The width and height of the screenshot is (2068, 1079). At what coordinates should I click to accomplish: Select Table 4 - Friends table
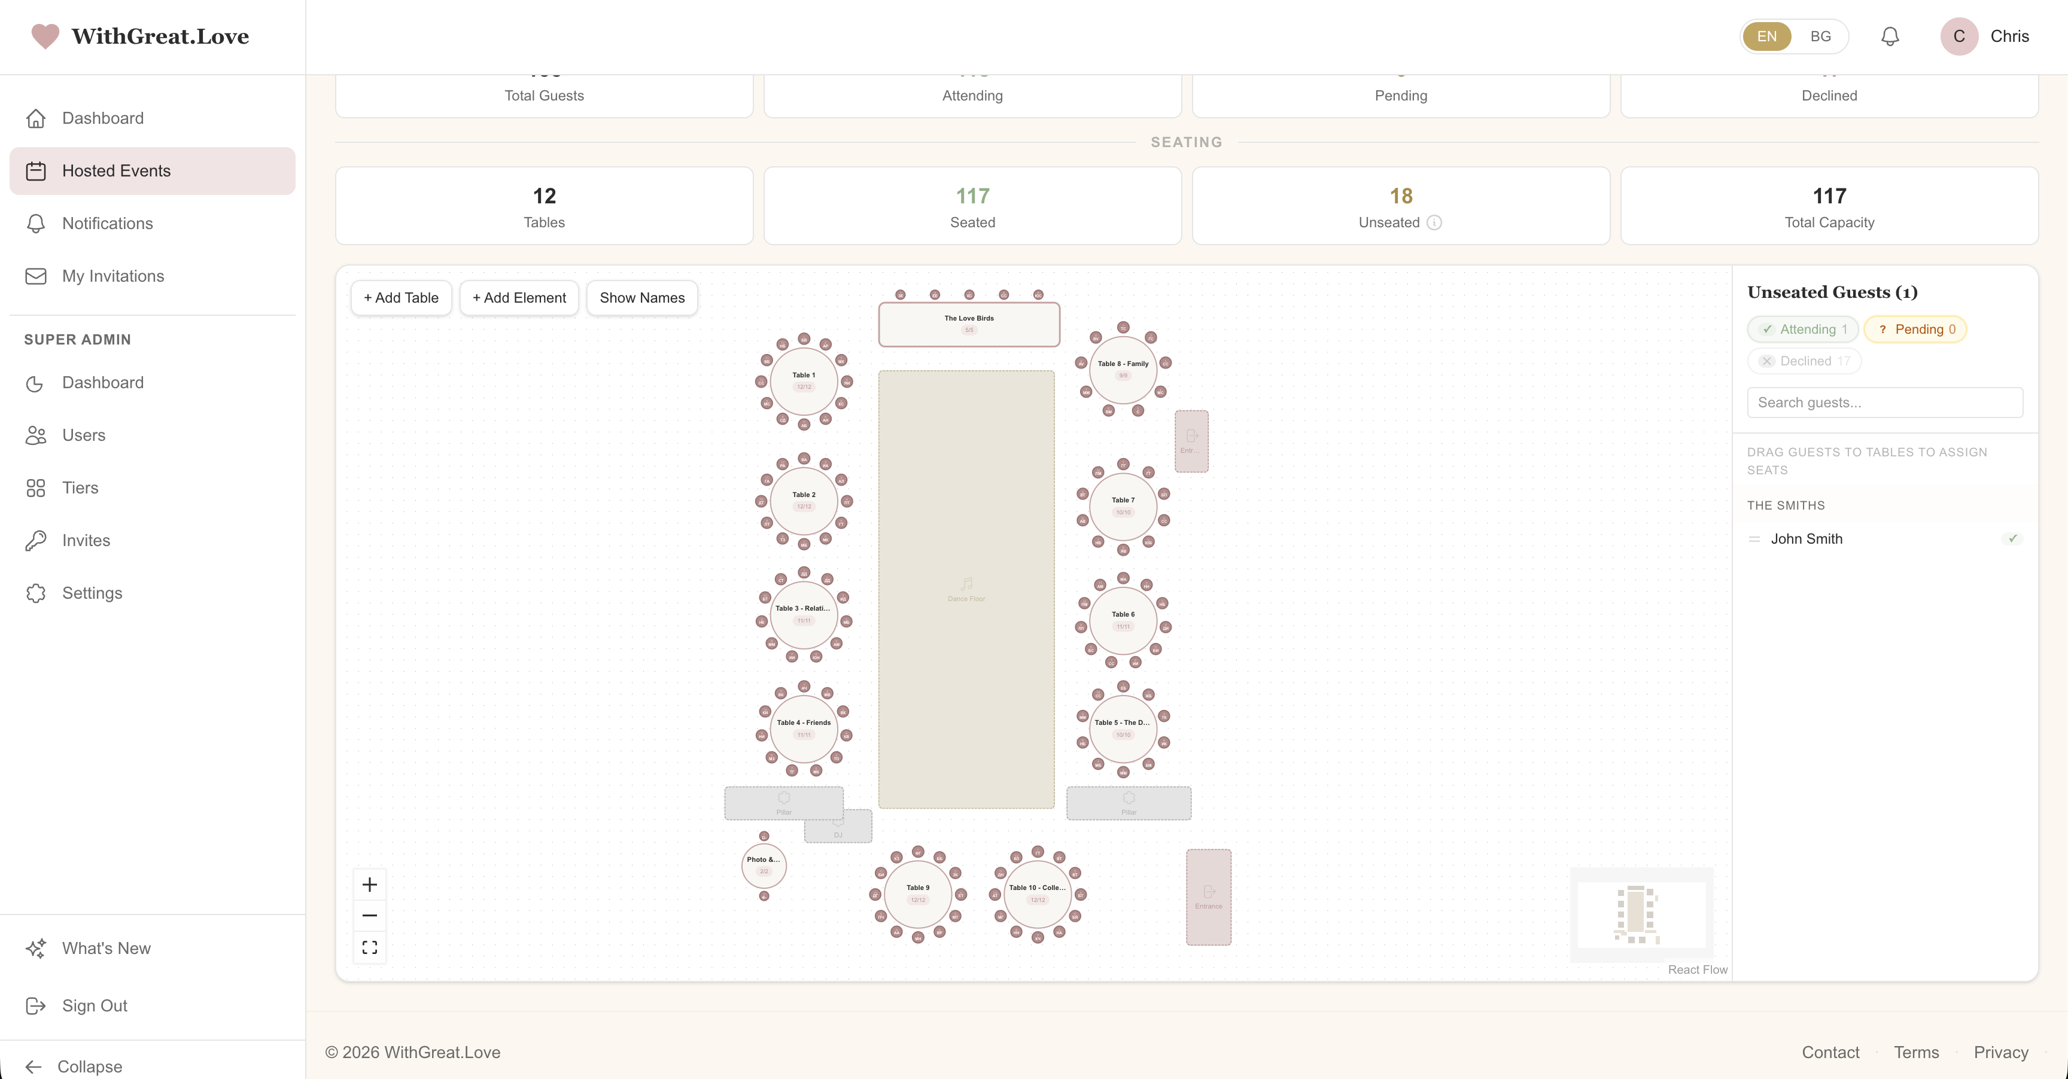point(804,729)
